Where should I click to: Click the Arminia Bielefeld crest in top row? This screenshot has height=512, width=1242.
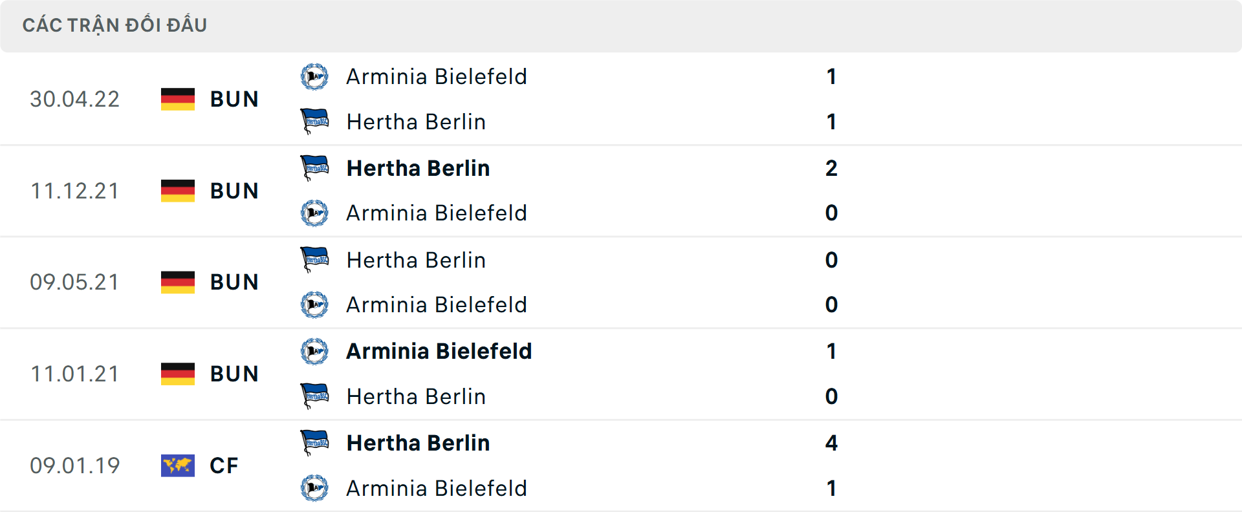(x=315, y=76)
